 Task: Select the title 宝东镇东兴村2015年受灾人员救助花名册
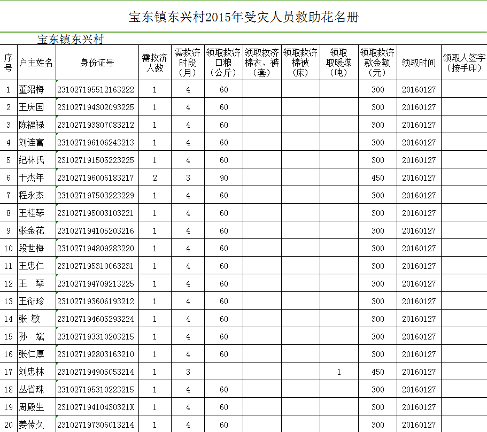pos(244,17)
